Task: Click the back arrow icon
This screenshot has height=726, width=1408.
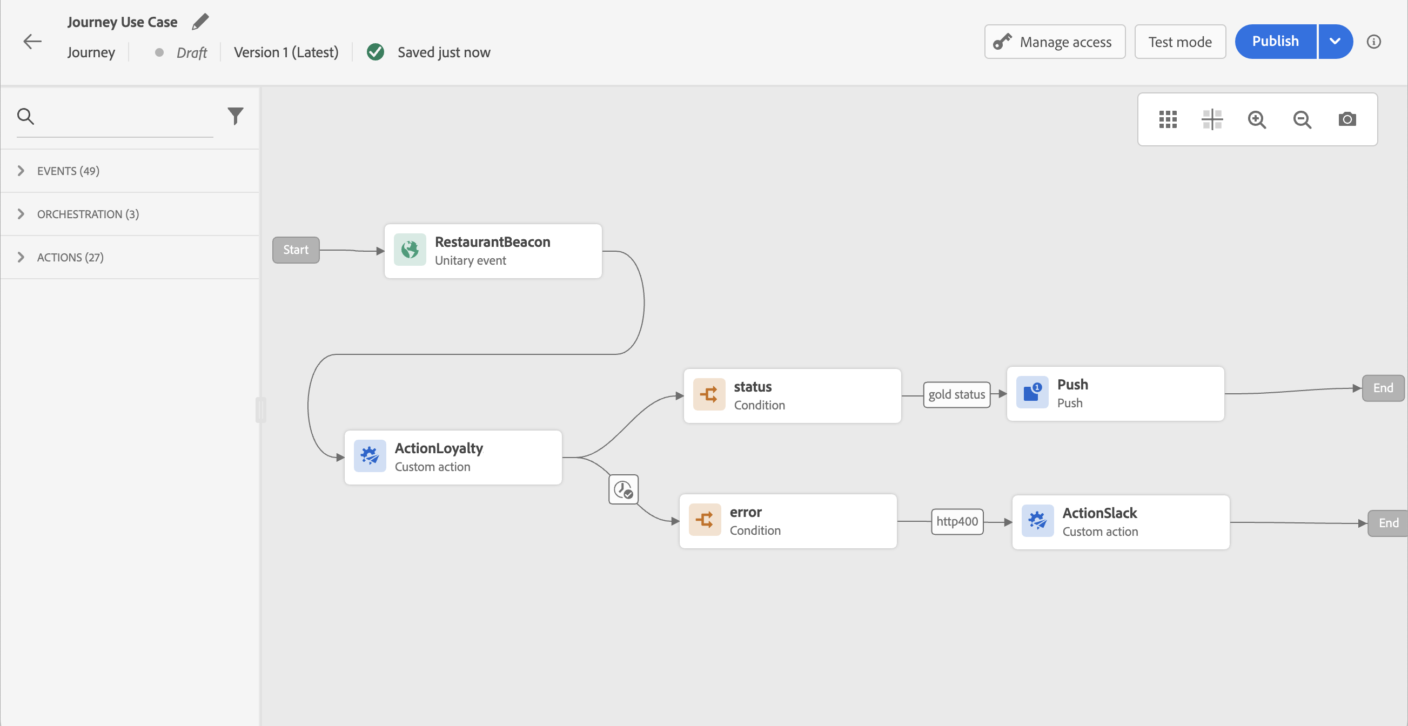Action: point(32,42)
